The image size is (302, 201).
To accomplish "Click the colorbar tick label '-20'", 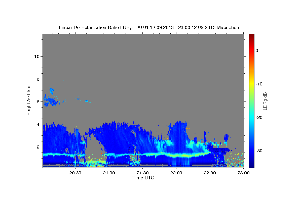I will click(x=259, y=117).
